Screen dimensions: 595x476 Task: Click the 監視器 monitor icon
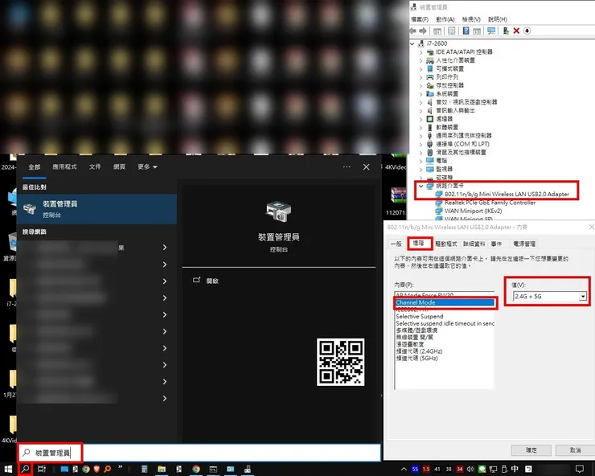pyautogui.click(x=430, y=169)
